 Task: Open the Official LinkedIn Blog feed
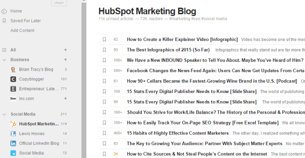point(39,143)
